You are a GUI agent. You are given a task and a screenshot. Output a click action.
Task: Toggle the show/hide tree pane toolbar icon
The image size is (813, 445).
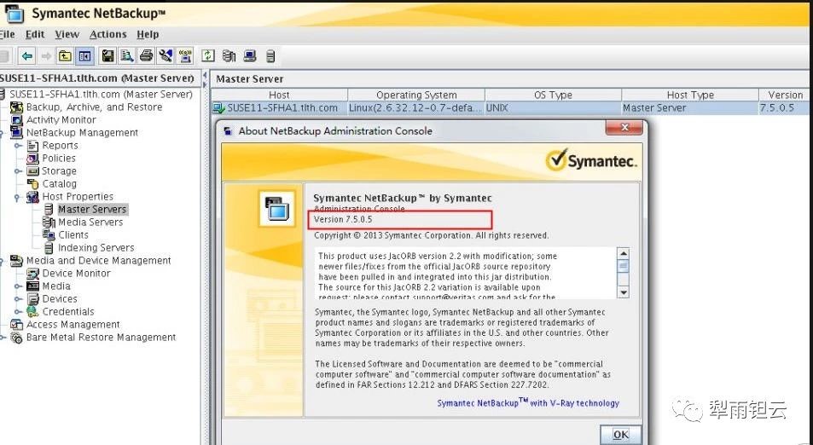[x=84, y=56]
